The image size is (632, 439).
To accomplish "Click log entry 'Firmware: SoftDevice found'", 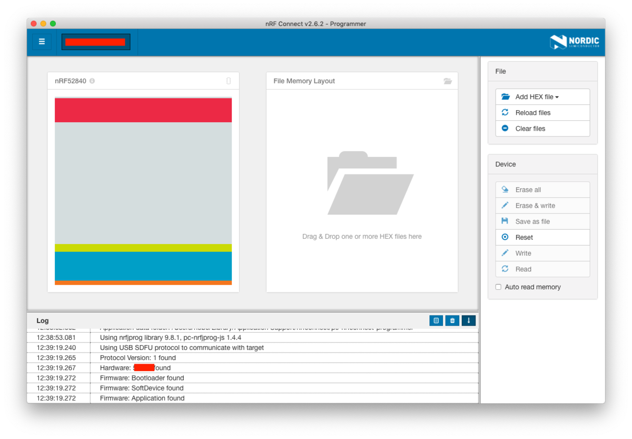I will [142, 388].
